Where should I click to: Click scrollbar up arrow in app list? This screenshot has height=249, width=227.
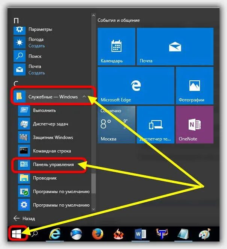pyautogui.click(x=94, y=15)
